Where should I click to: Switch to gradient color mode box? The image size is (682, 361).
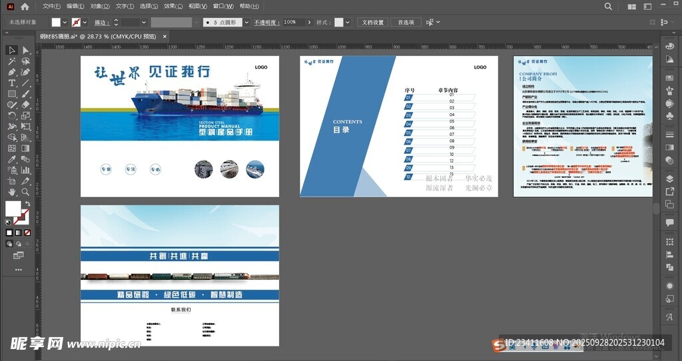click(18, 232)
